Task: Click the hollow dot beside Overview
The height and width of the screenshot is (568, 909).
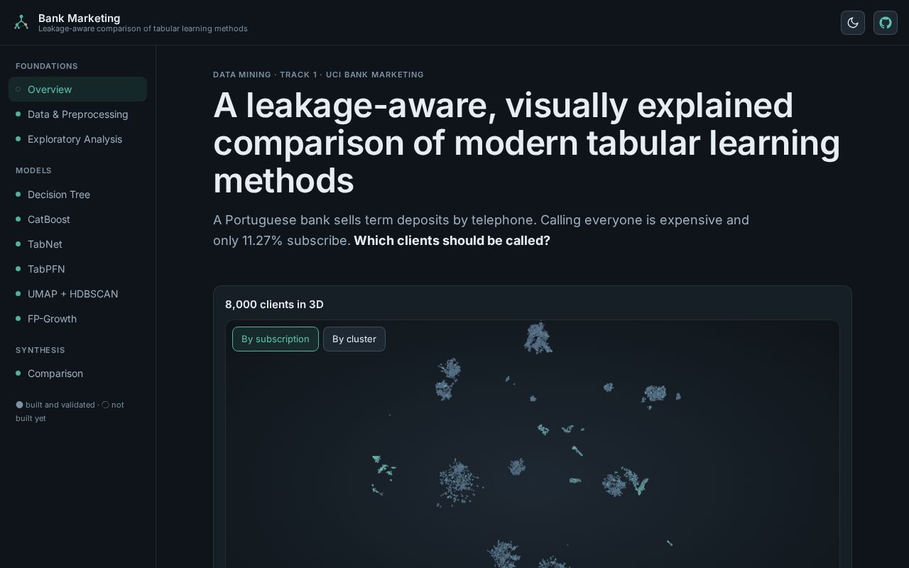Action: 18,89
